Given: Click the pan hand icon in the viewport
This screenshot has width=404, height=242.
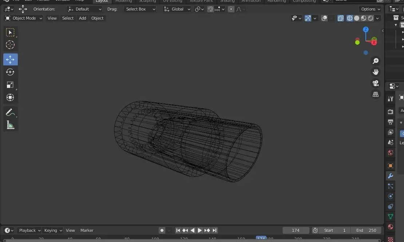Looking at the screenshot, I should pos(376,72).
